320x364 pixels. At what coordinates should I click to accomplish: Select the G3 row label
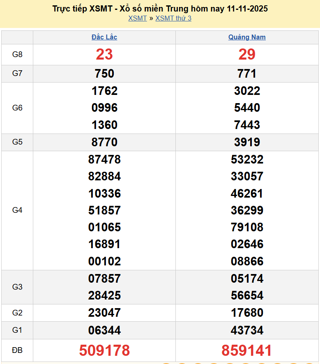[x=17, y=287]
